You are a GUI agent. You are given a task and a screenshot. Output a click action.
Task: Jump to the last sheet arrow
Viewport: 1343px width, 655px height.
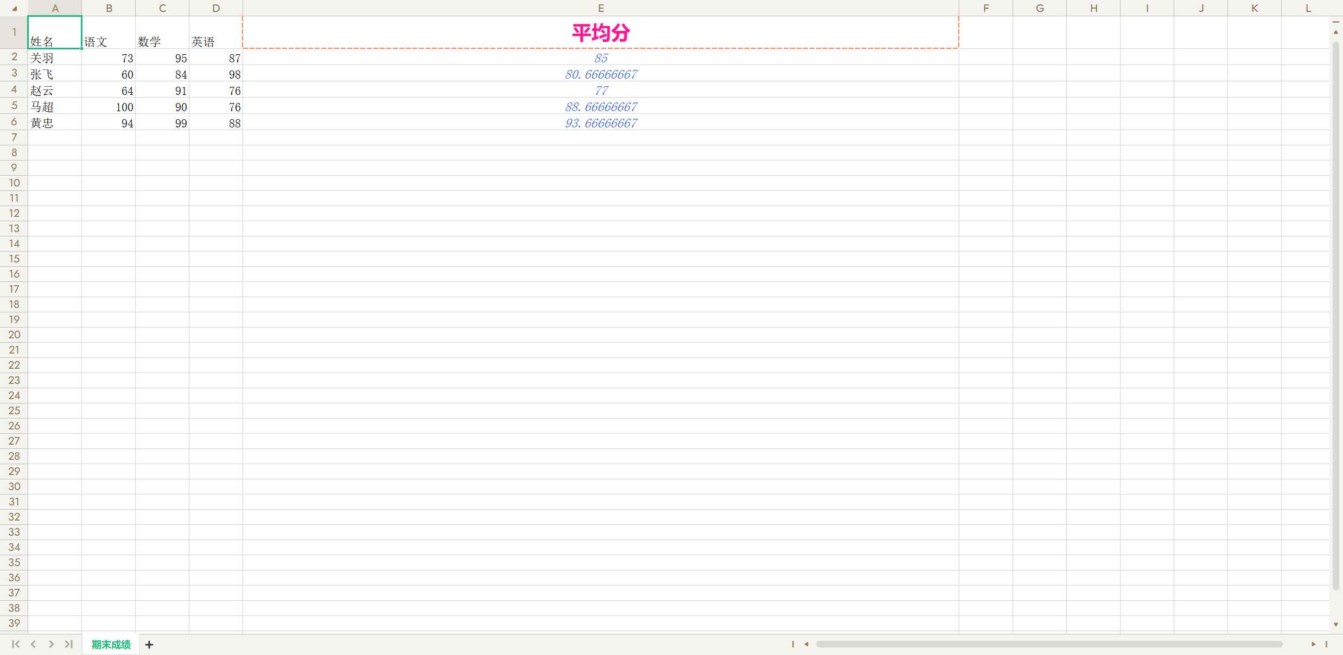coord(69,644)
